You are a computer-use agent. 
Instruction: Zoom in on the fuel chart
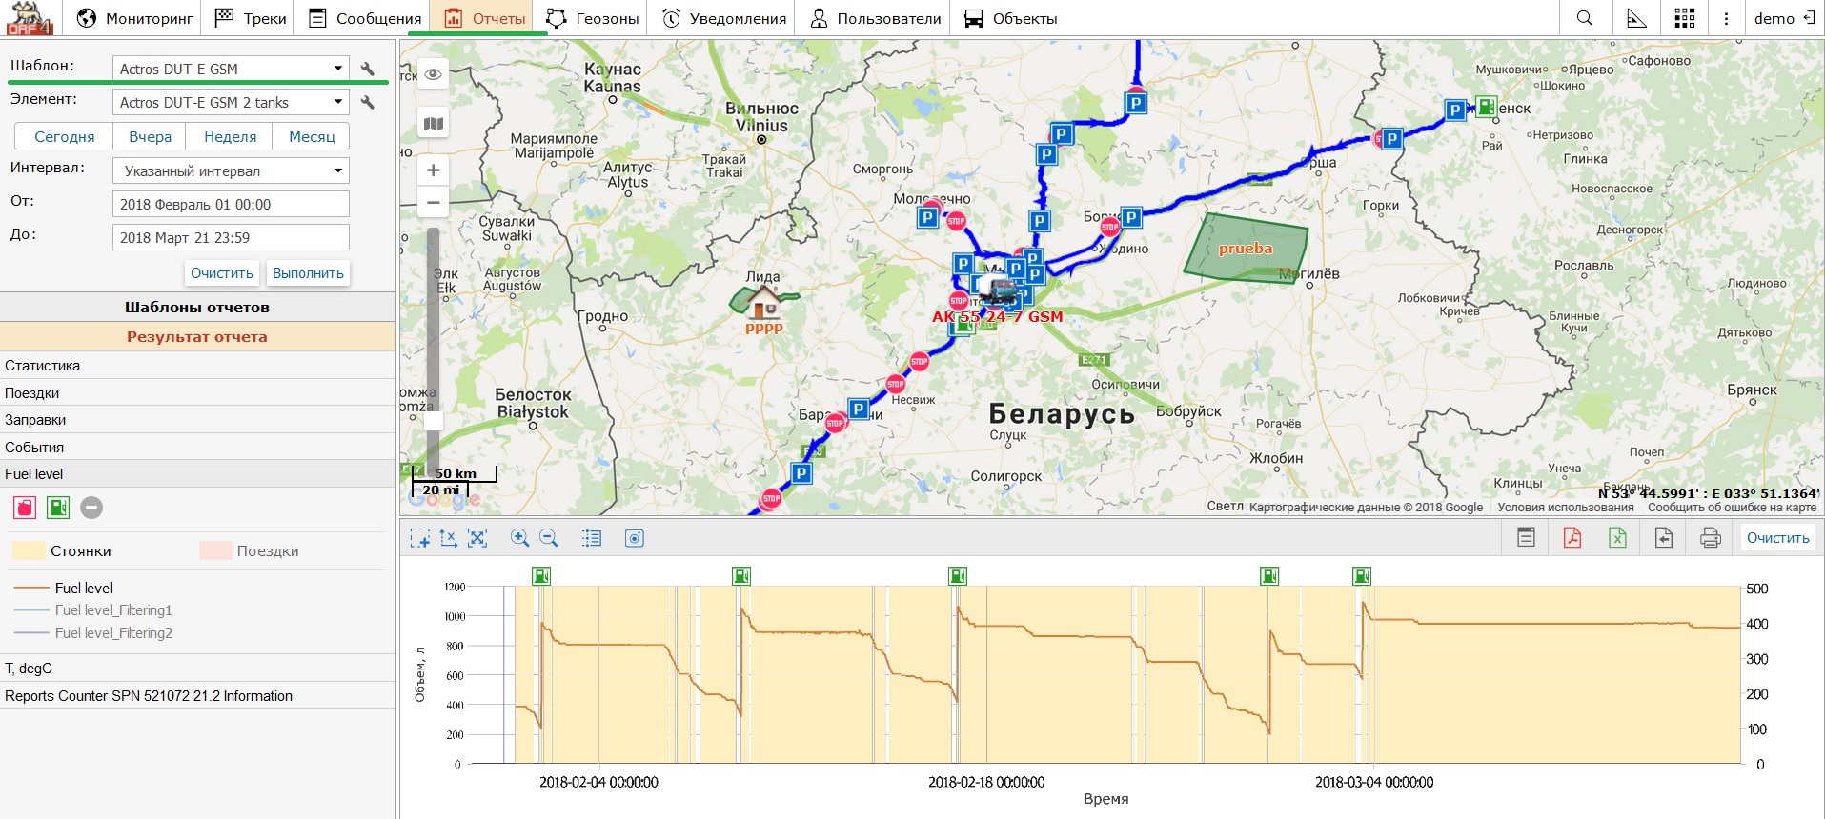pos(519,538)
